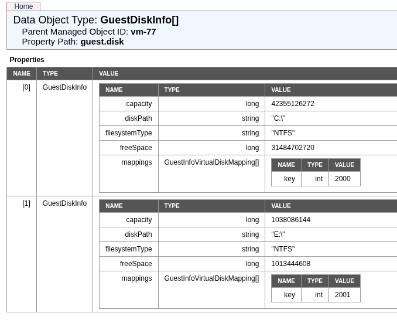Viewport: 397px width, 320px height.
Task: Click diskPath value "E:\"
Action: [278, 234]
